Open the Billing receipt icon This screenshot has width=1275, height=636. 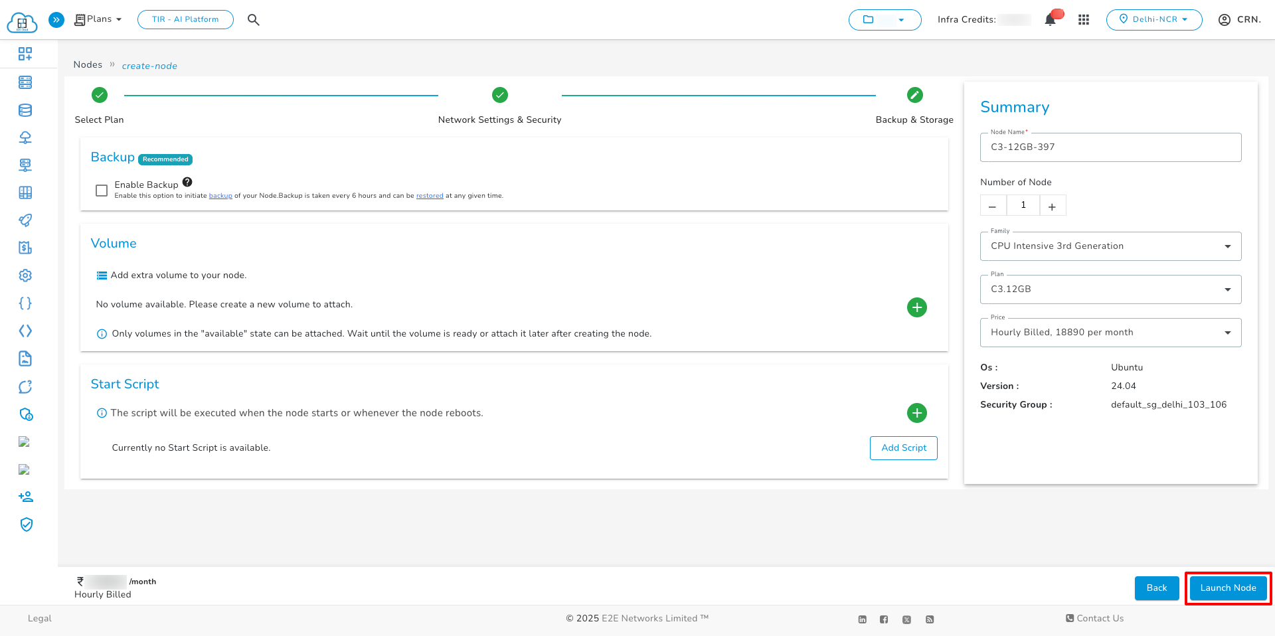click(x=25, y=247)
